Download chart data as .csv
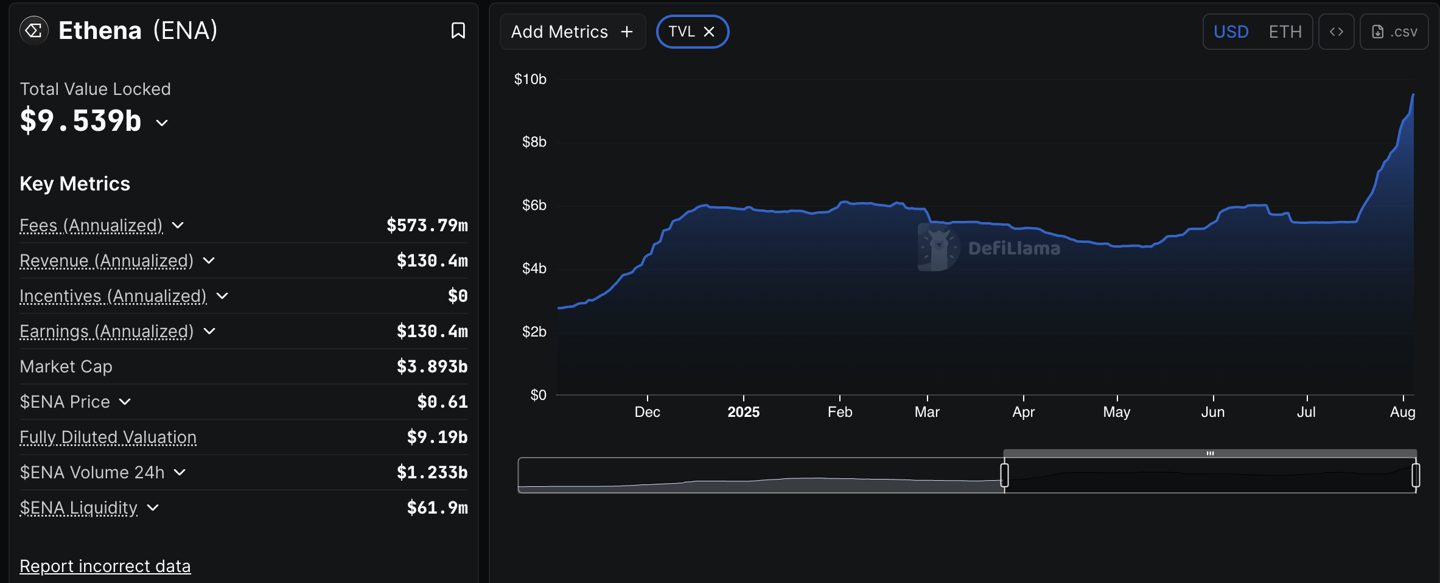The width and height of the screenshot is (1440, 583). coord(1394,32)
